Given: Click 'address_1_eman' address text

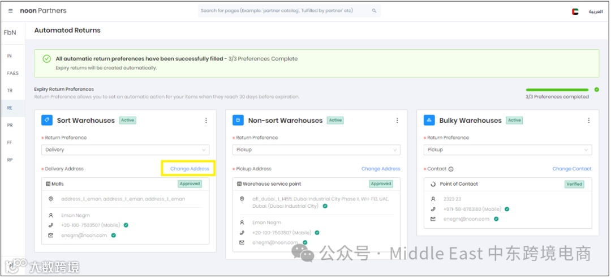Looking at the screenshot, I should tap(123, 199).
